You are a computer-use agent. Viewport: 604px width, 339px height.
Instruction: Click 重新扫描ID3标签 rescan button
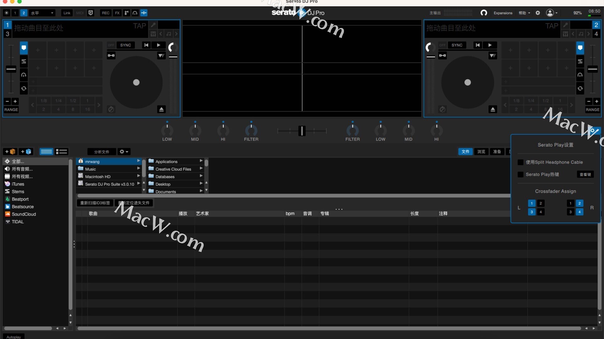pos(95,203)
